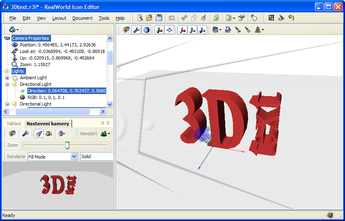Toggle the rocket fly mode button
This screenshot has width=345, height=221.
pos(39,134)
